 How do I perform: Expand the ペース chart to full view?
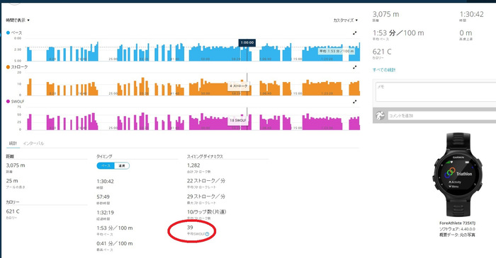tap(355, 33)
